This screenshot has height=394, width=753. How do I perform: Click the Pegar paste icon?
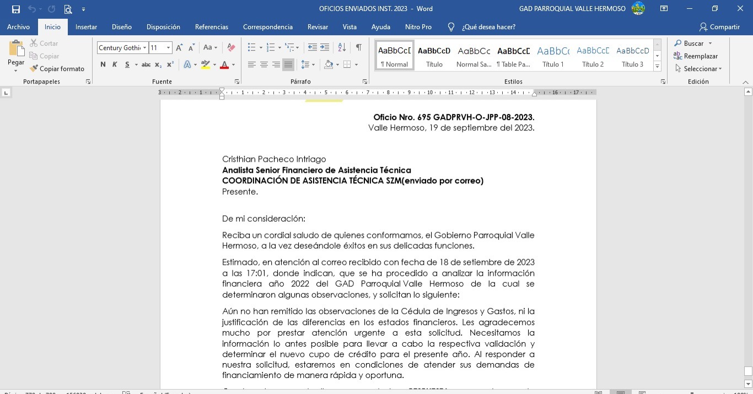[16, 50]
